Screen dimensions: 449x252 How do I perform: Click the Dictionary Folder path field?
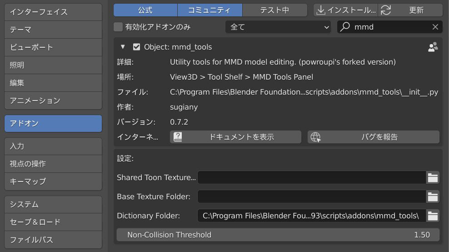tap(312, 216)
